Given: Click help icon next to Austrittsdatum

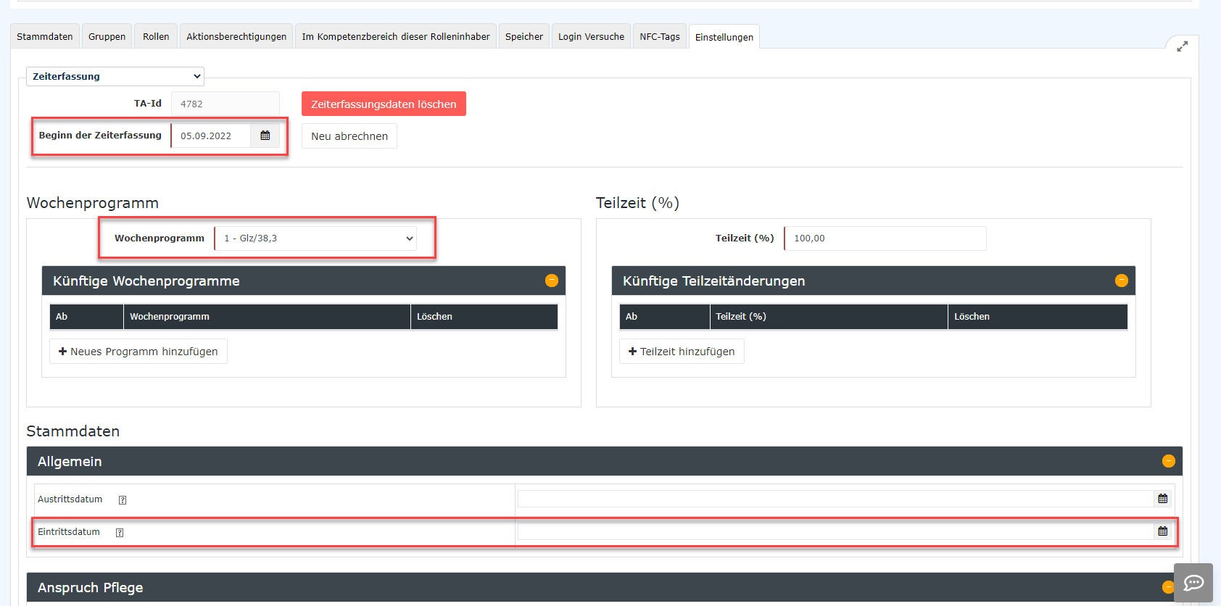Looking at the screenshot, I should (123, 500).
